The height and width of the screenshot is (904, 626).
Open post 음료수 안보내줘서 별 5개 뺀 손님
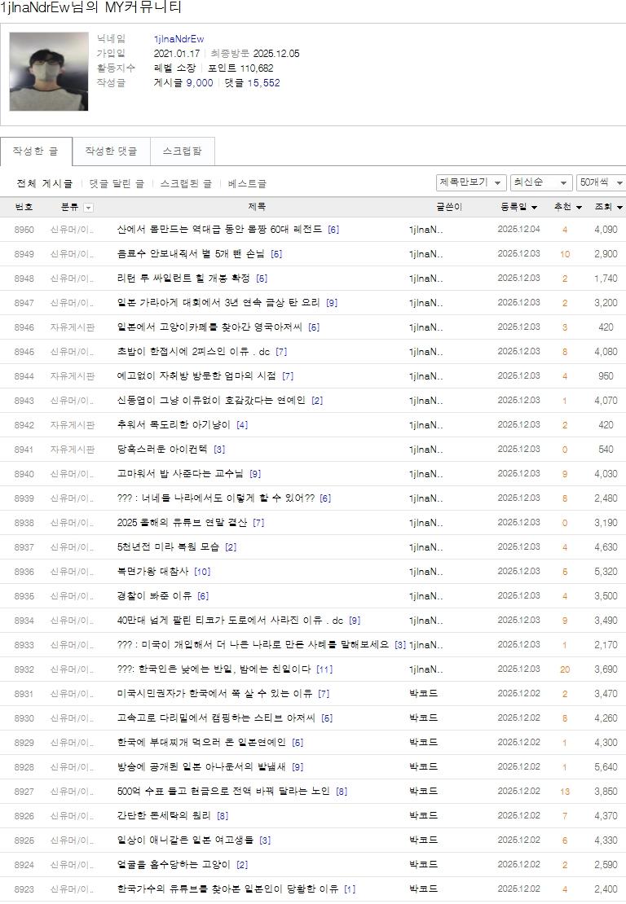191,253
